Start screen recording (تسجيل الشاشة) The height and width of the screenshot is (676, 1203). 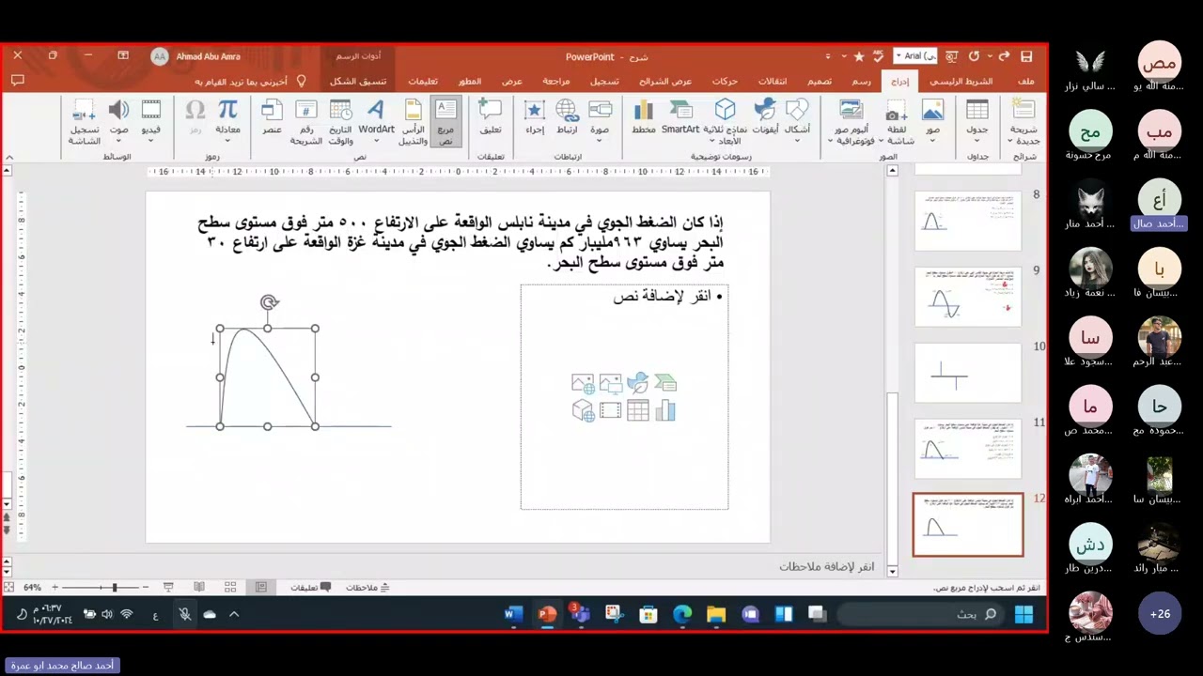(85, 122)
